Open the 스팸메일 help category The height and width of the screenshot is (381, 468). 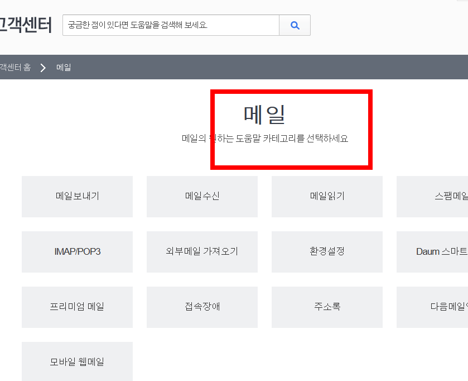click(442, 196)
